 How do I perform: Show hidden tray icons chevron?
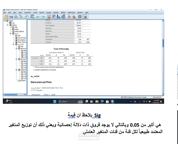click(131, 102)
